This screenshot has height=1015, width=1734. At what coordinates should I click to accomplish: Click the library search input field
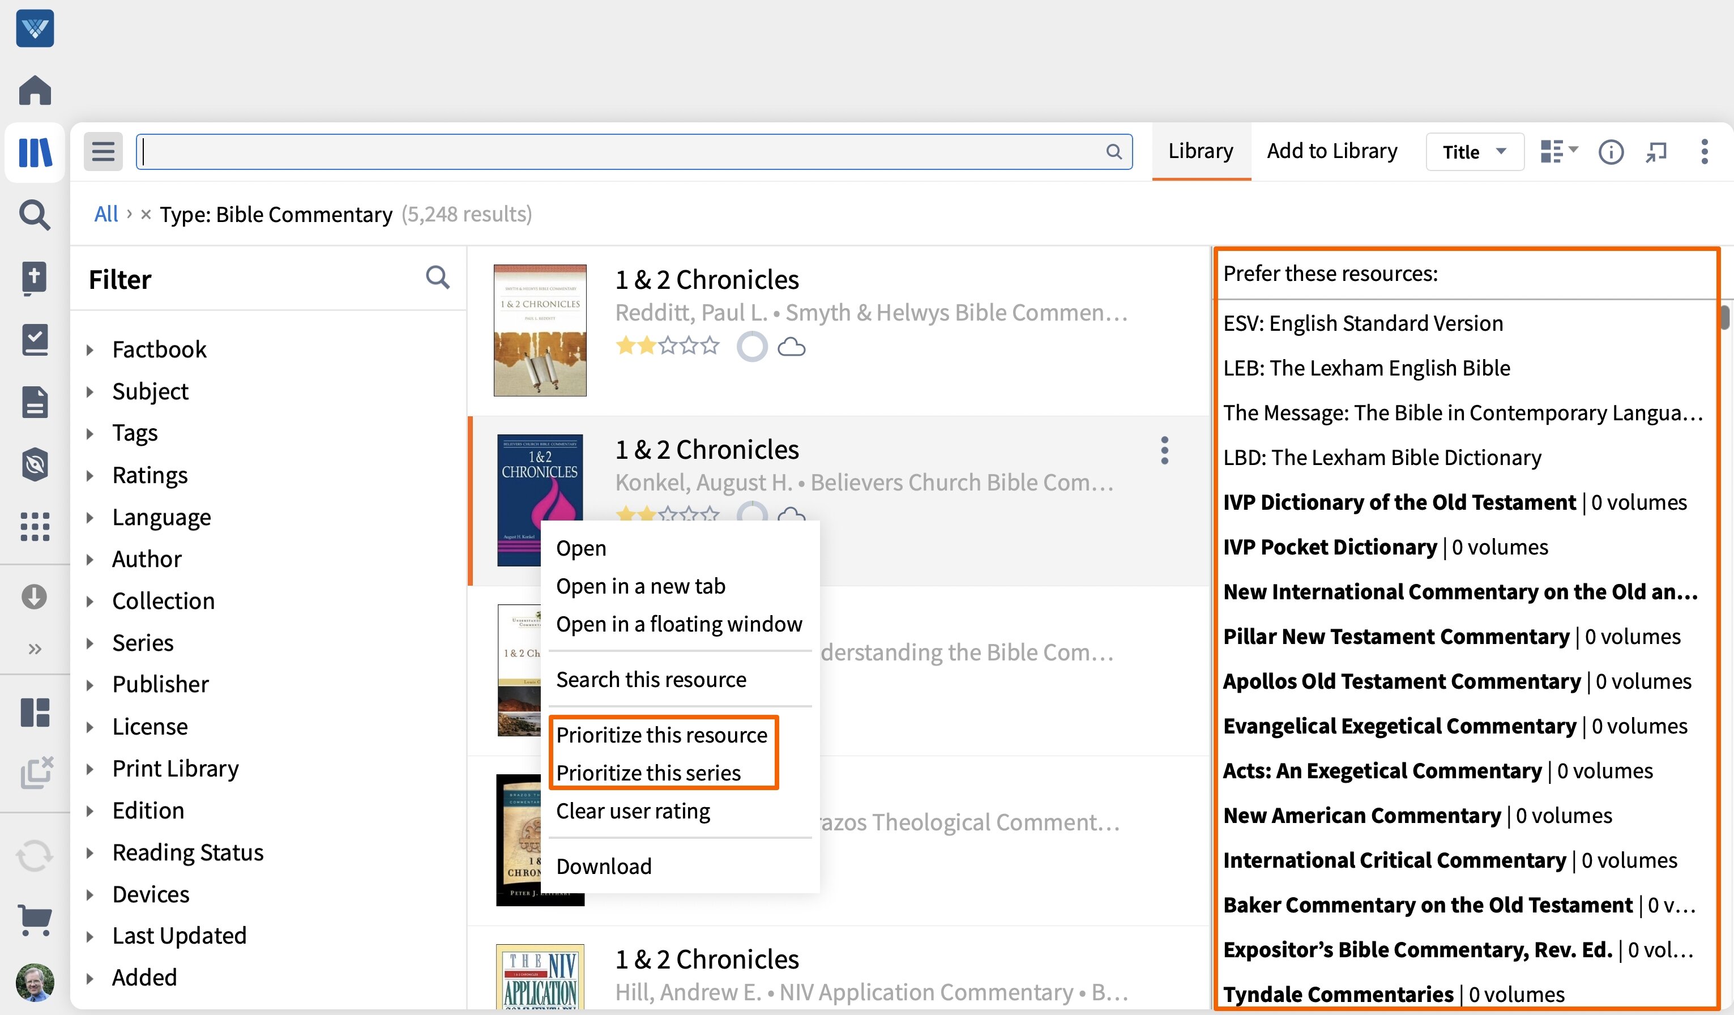(634, 151)
